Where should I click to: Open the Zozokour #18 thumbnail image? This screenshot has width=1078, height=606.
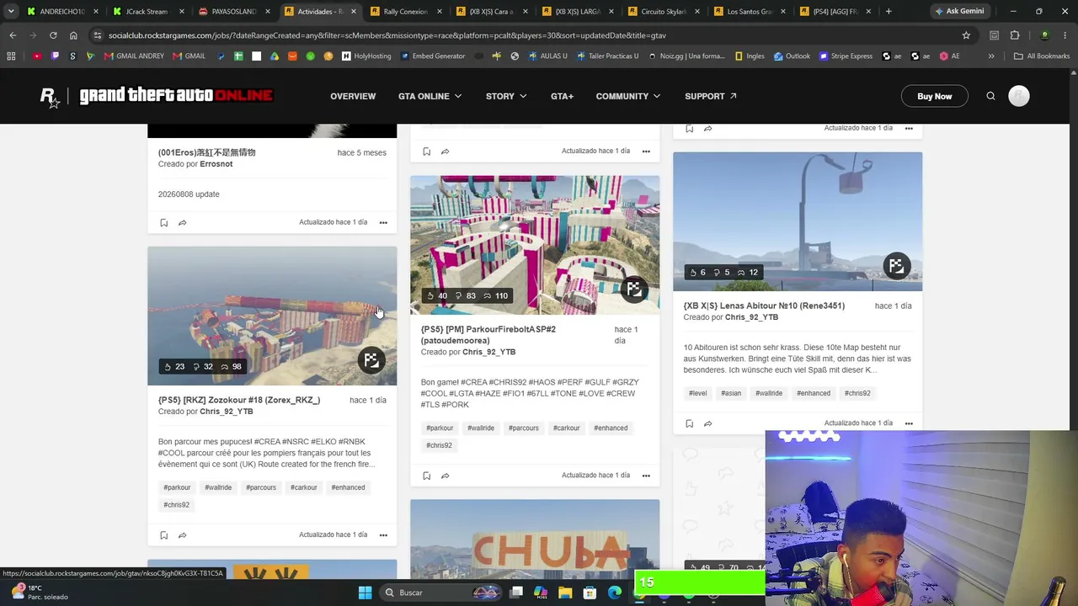tap(272, 316)
